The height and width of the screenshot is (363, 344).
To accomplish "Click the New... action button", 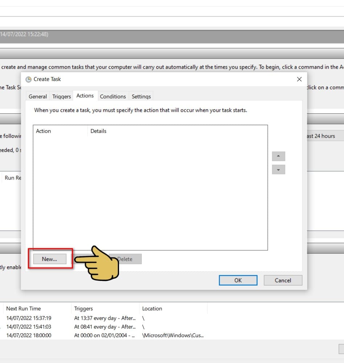I will pyautogui.click(x=50, y=259).
